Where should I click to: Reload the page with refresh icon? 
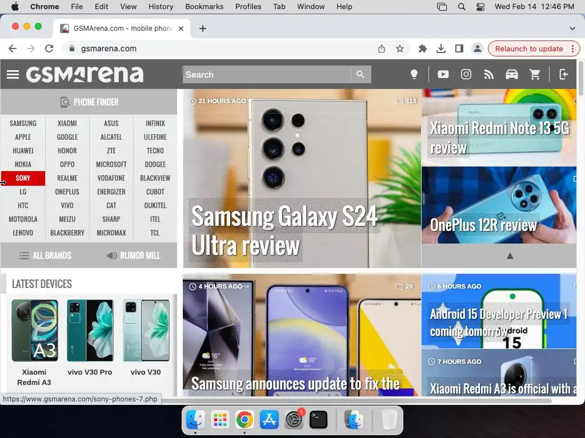(49, 48)
